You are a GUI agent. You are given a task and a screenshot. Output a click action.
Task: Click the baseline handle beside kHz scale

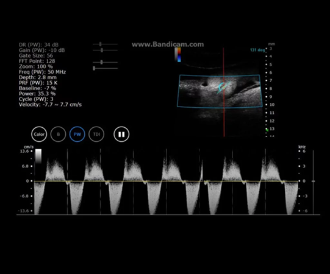[x=314, y=181]
